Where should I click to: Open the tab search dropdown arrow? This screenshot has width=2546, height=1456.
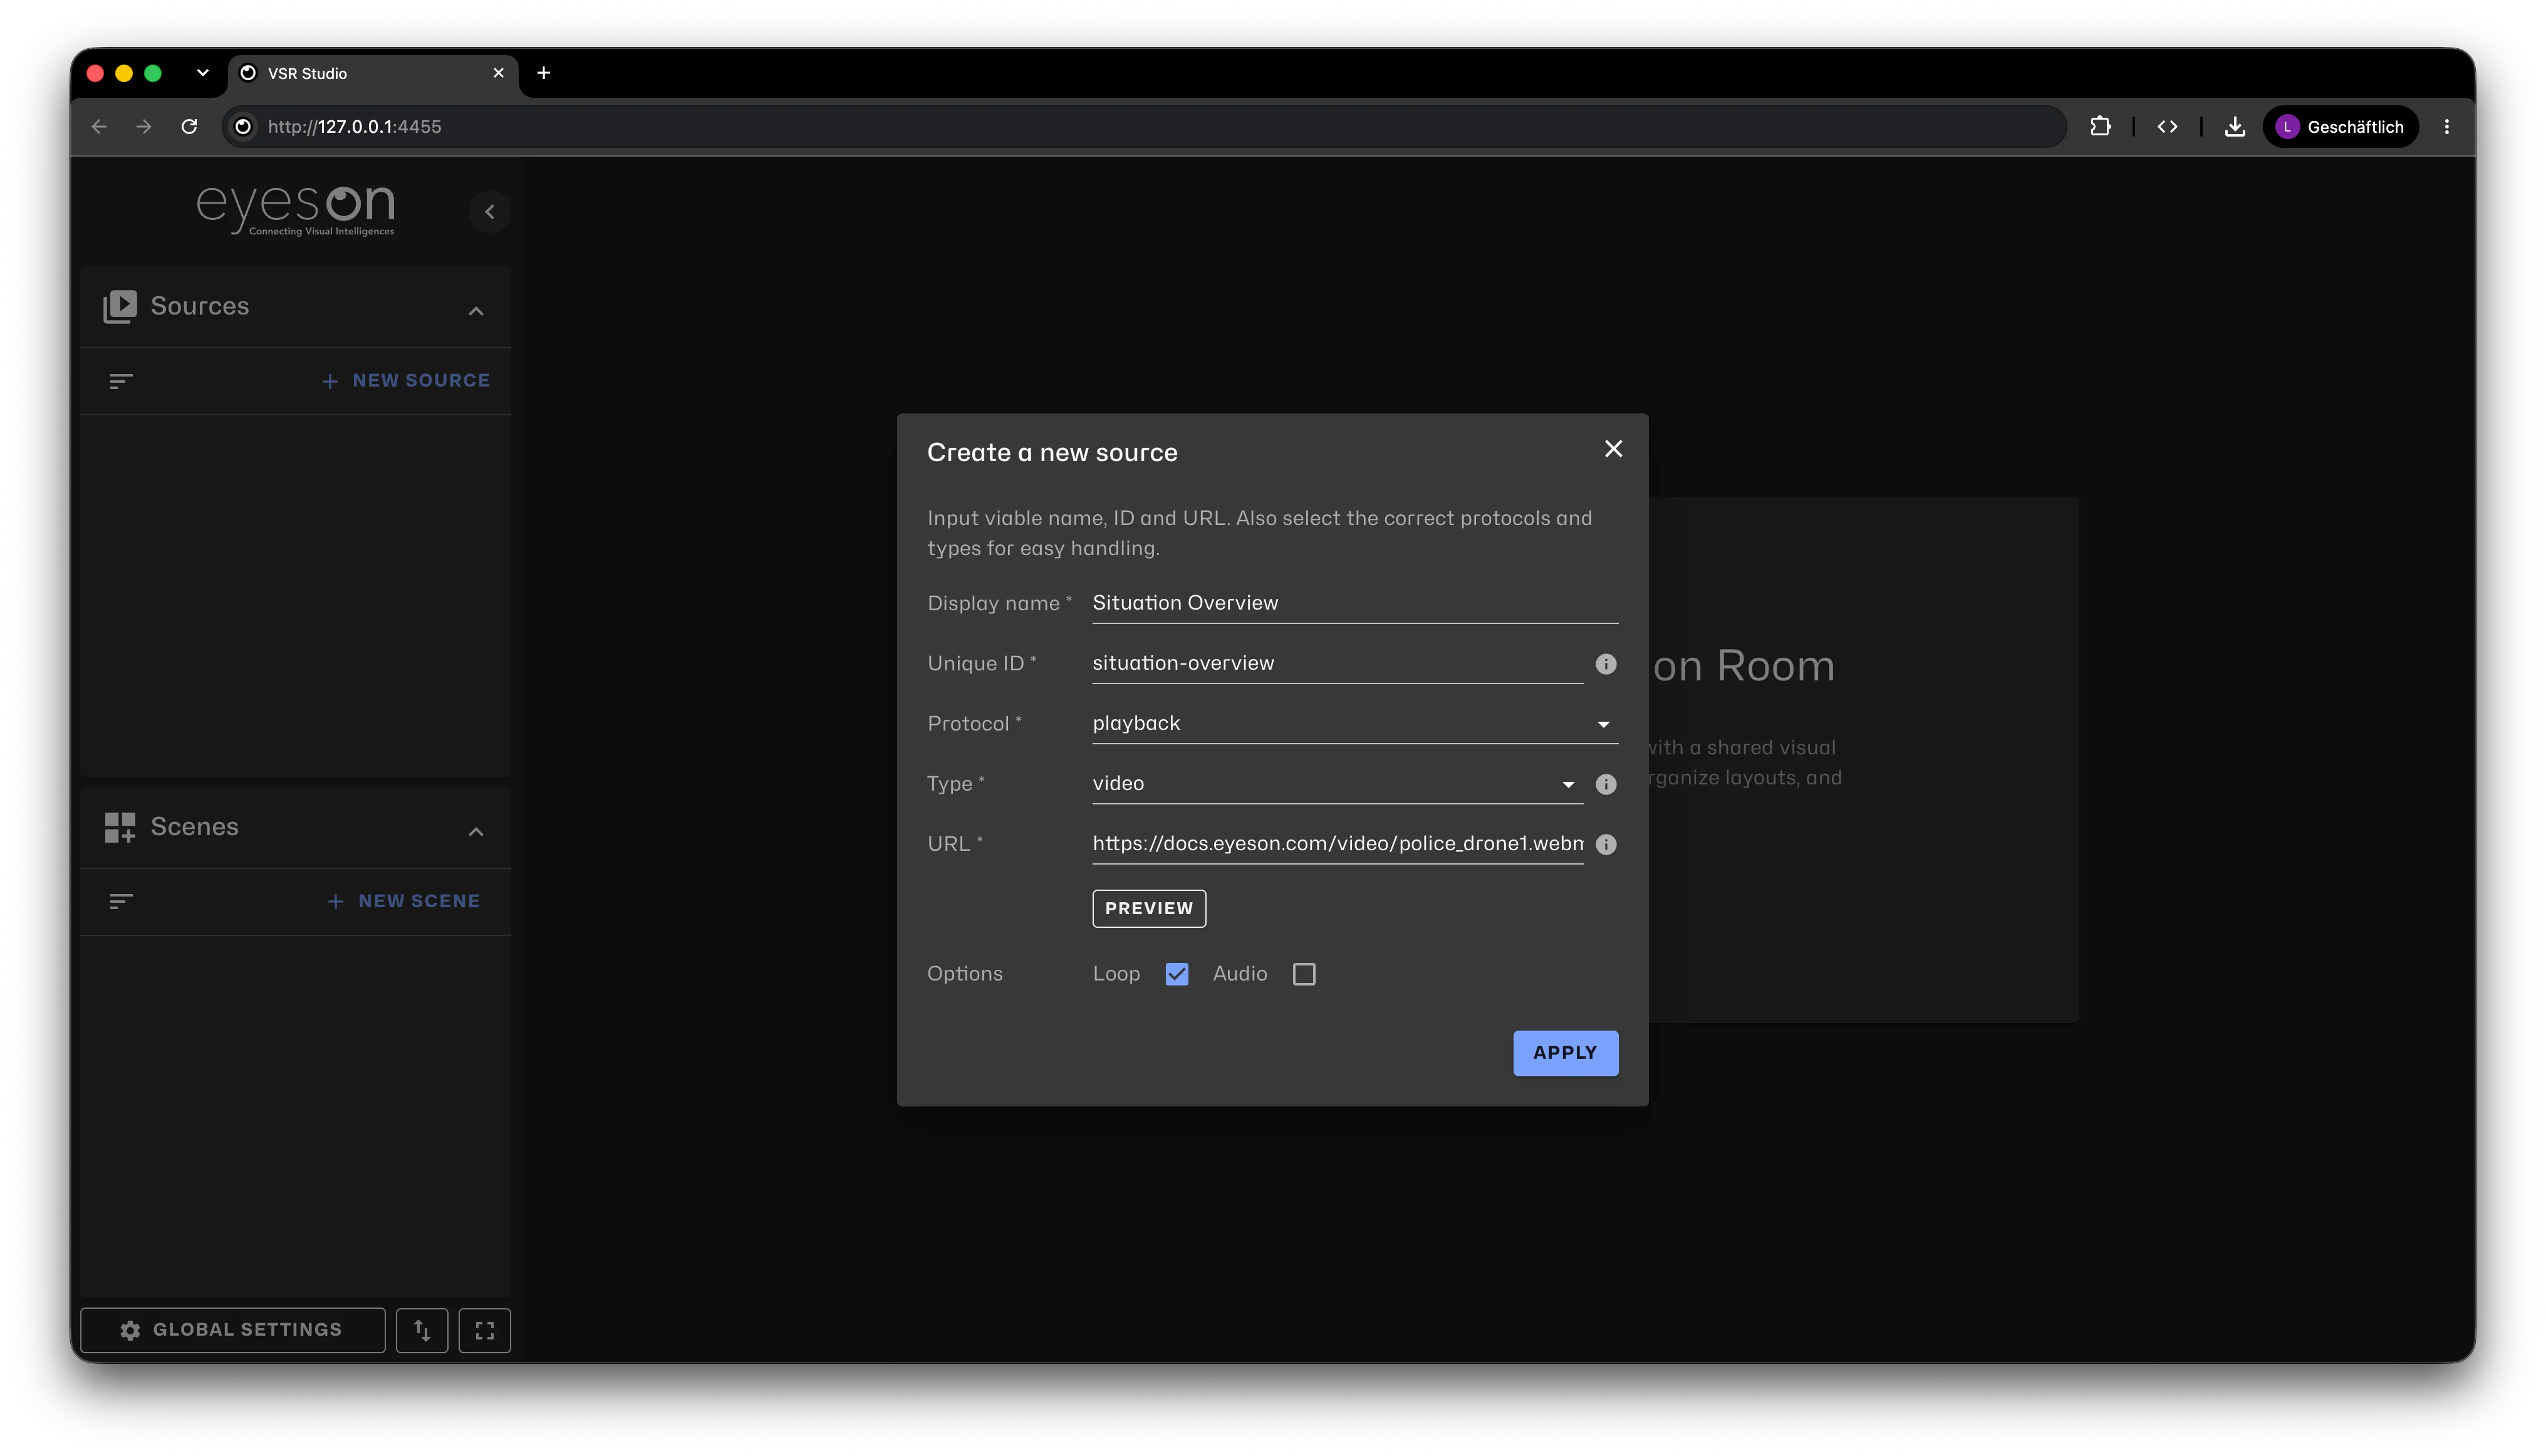click(203, 73)
